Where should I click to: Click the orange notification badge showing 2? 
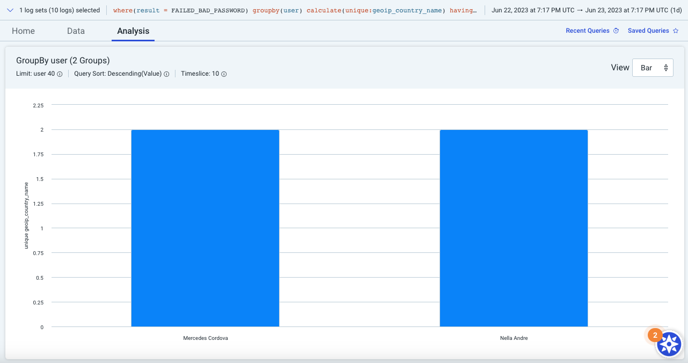[655, 335]
